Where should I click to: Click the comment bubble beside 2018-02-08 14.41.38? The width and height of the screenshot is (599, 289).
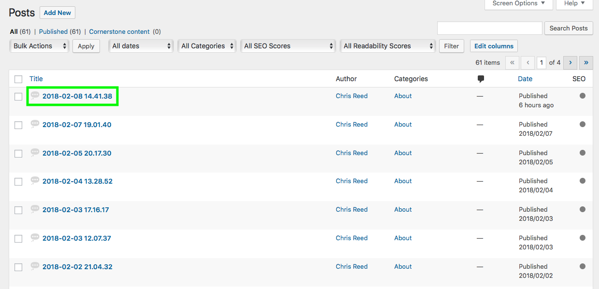coord(34,95)
